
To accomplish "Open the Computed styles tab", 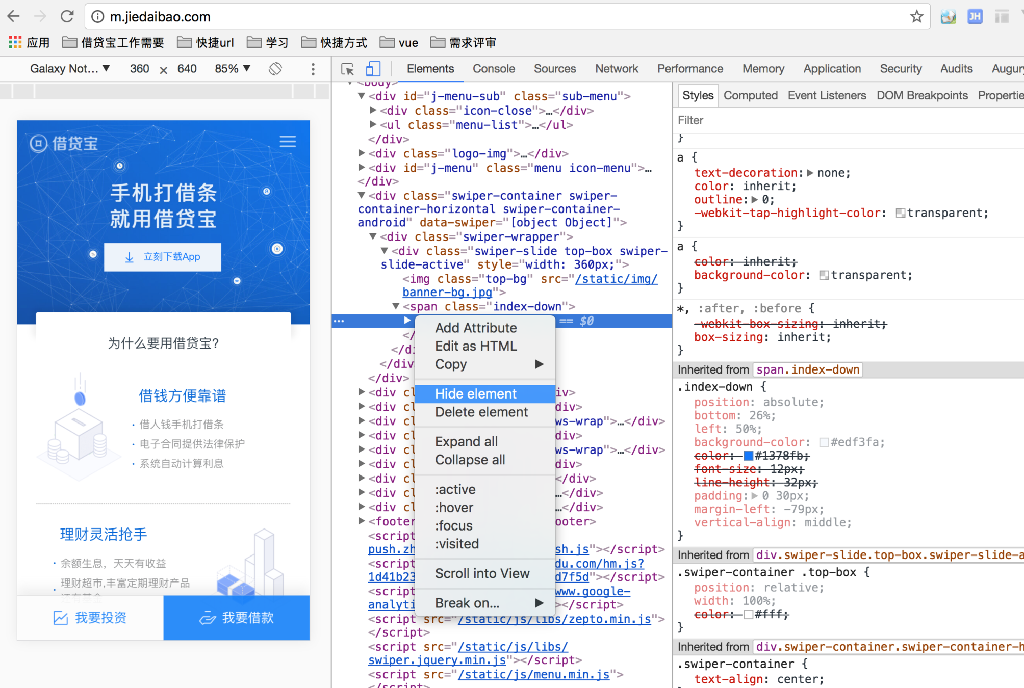I will coord(750,95).
